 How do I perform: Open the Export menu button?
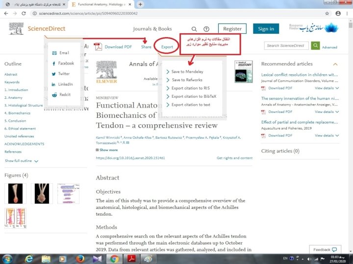pyautogui.click(x=167, y=47)
